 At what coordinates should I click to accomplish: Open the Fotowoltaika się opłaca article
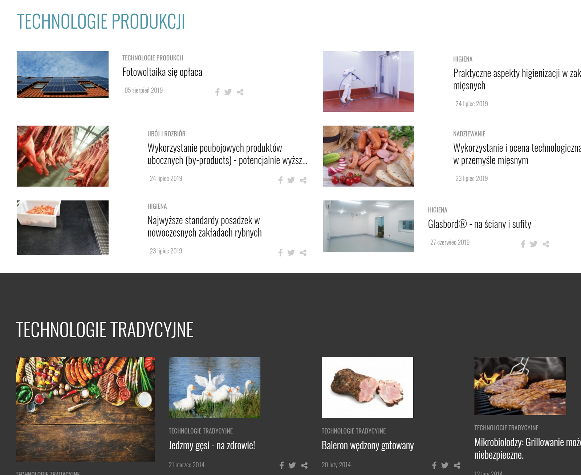pos(162,72)
